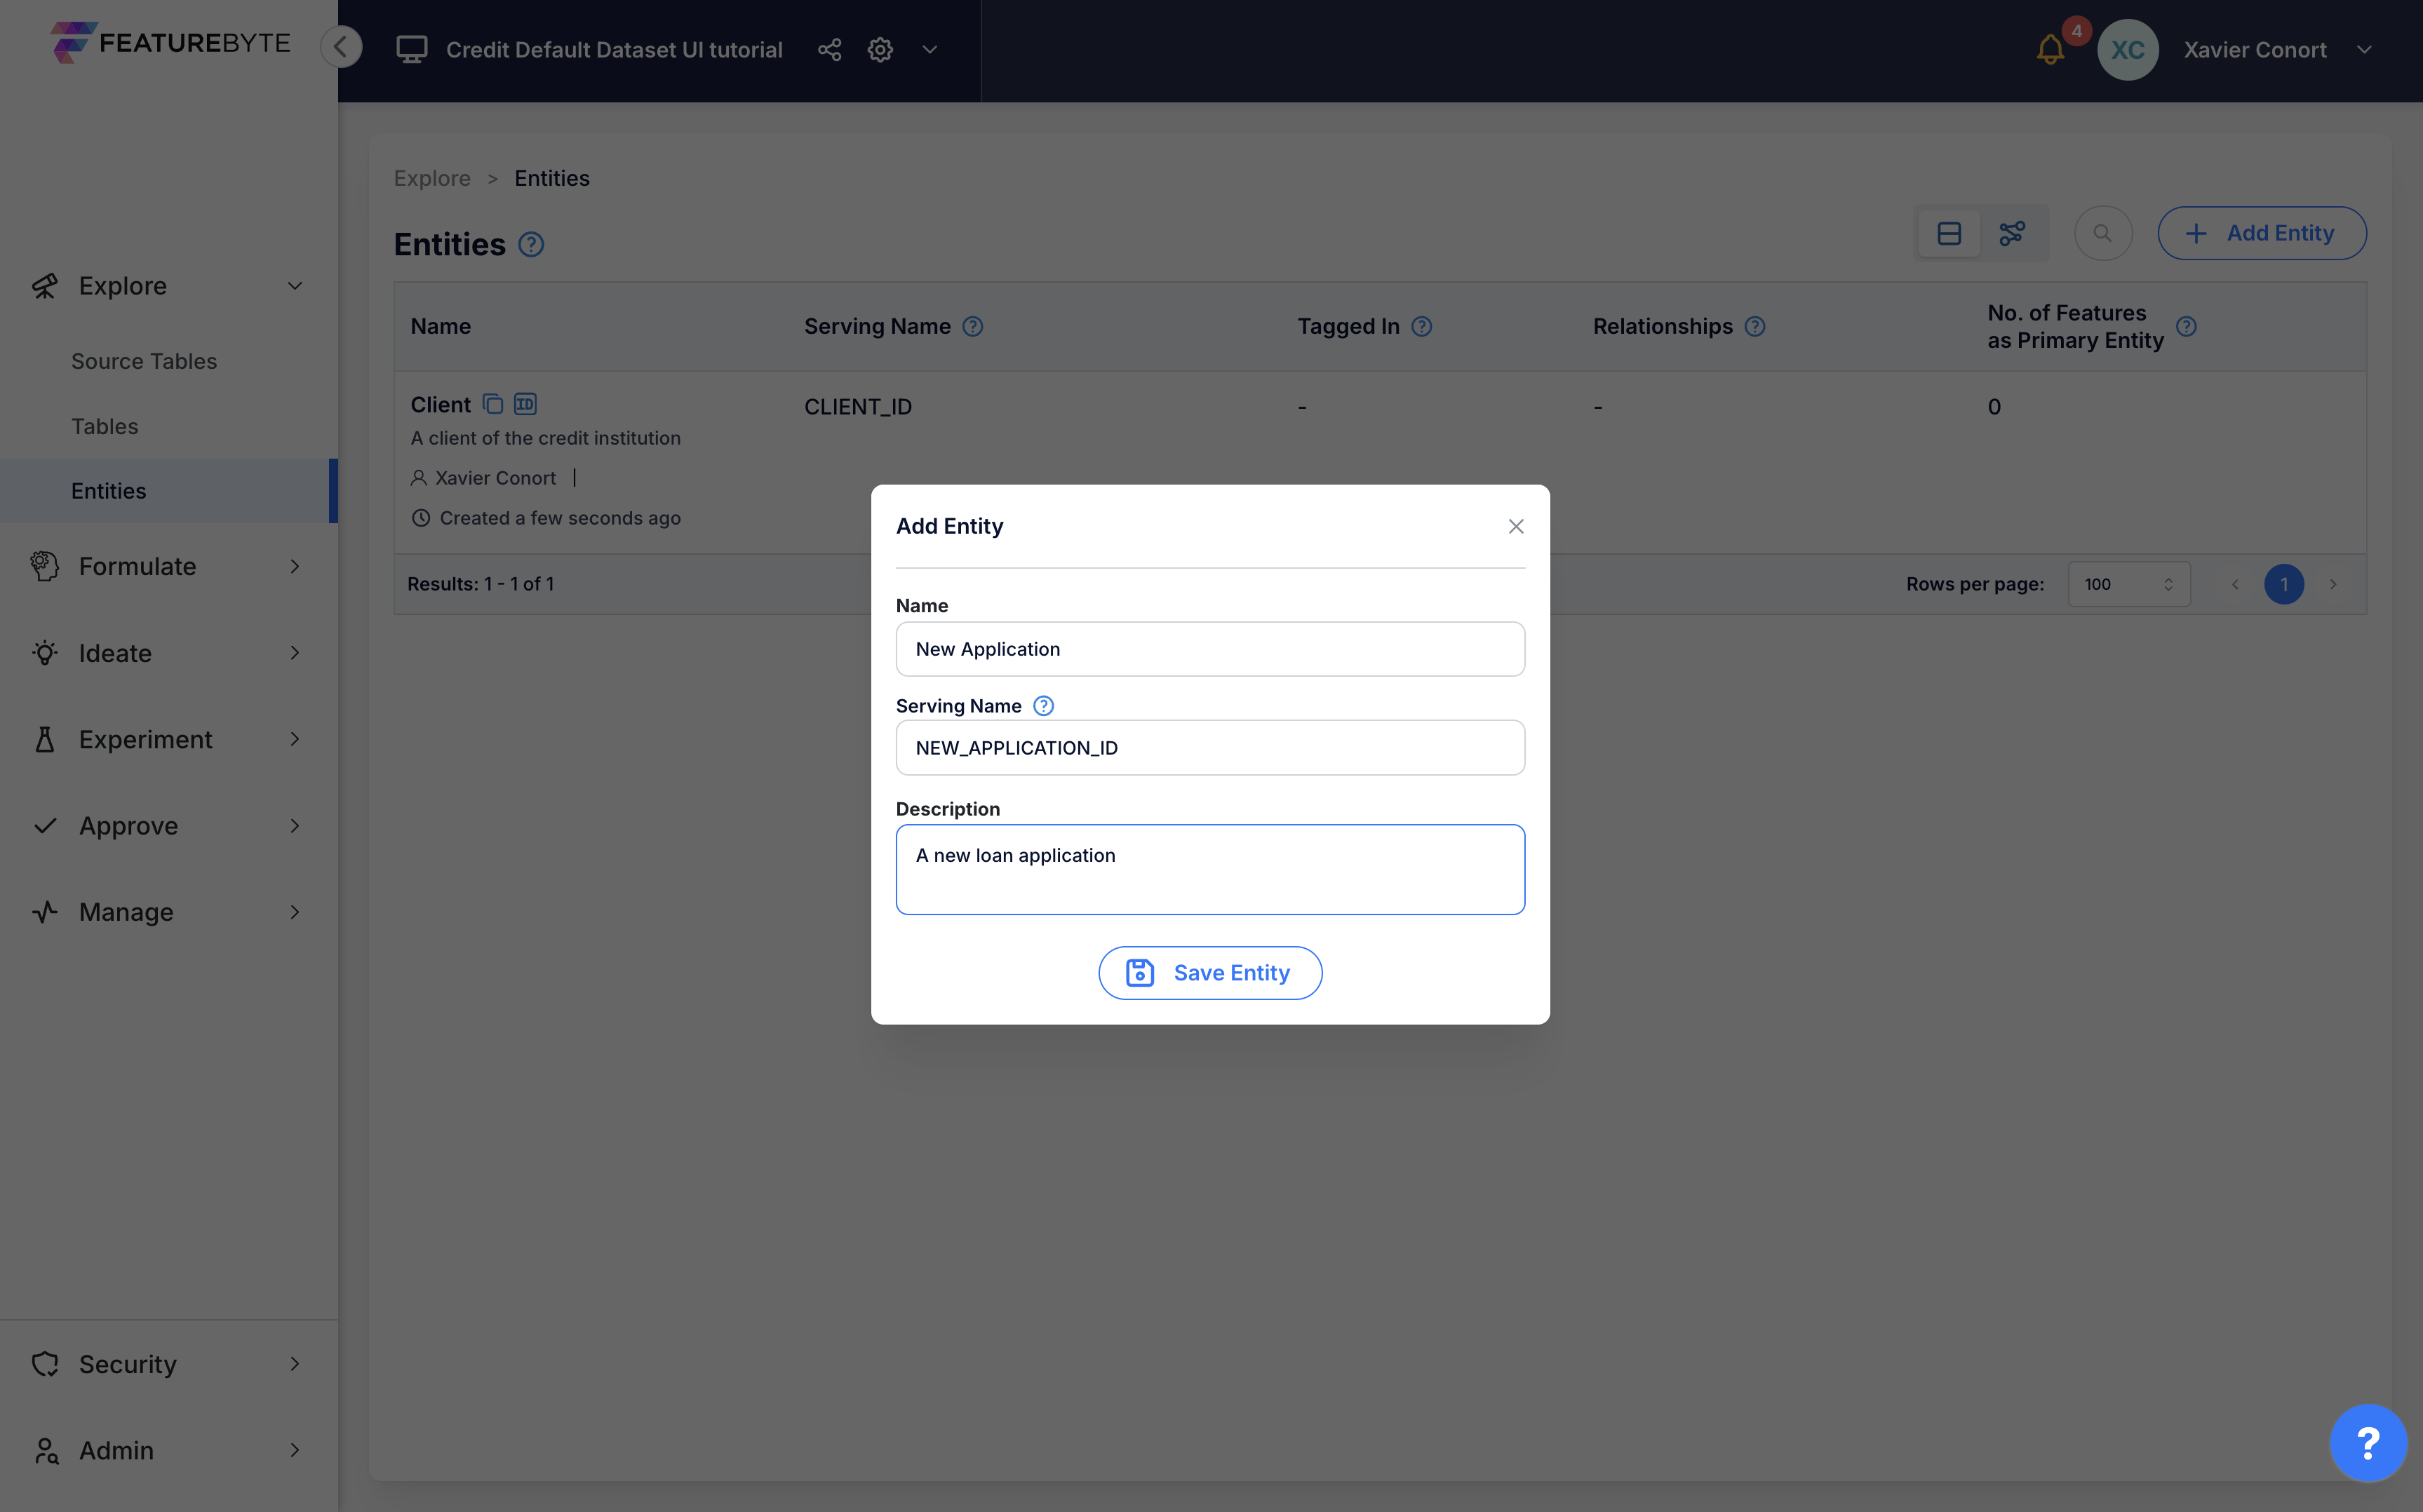Click Serving Name column help icon
The image size is (2423, 1512).
(x=973, y=326)
